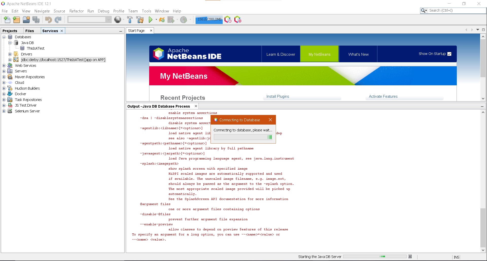Minimize the Services window panel
This screenshot has height=261, width=487.
pyautogui.click(x=121, y=31)
